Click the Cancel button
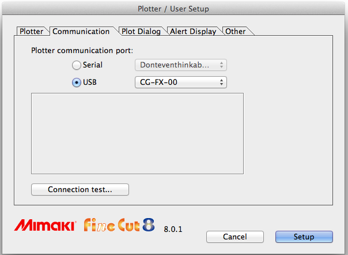 pyautogui.click(x=234, y=237)
